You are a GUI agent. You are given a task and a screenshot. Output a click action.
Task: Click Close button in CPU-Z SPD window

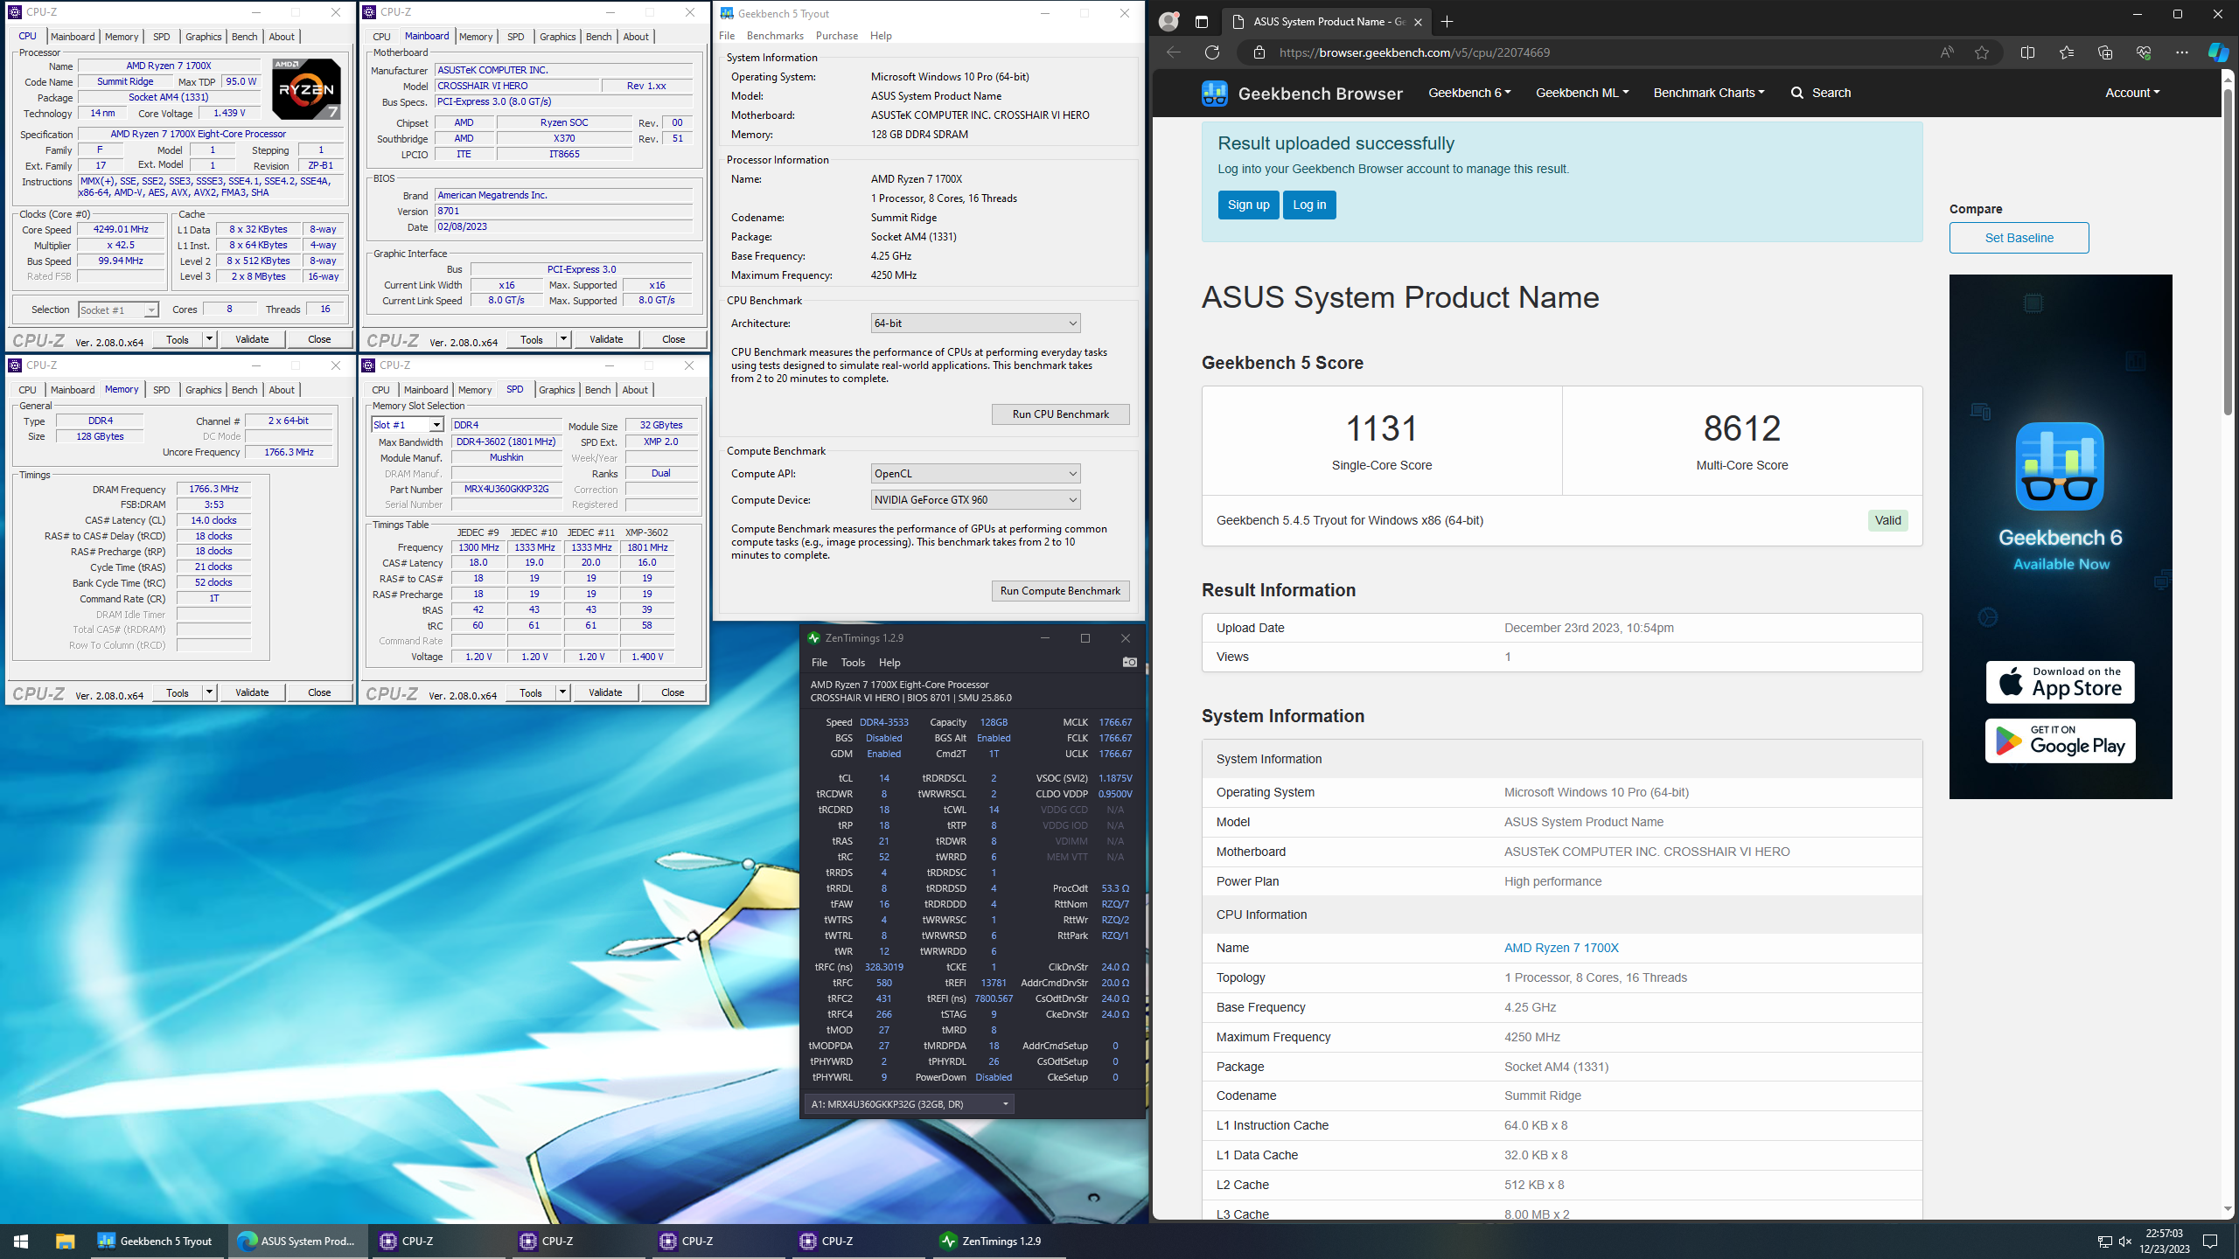[x=673, y=692]
